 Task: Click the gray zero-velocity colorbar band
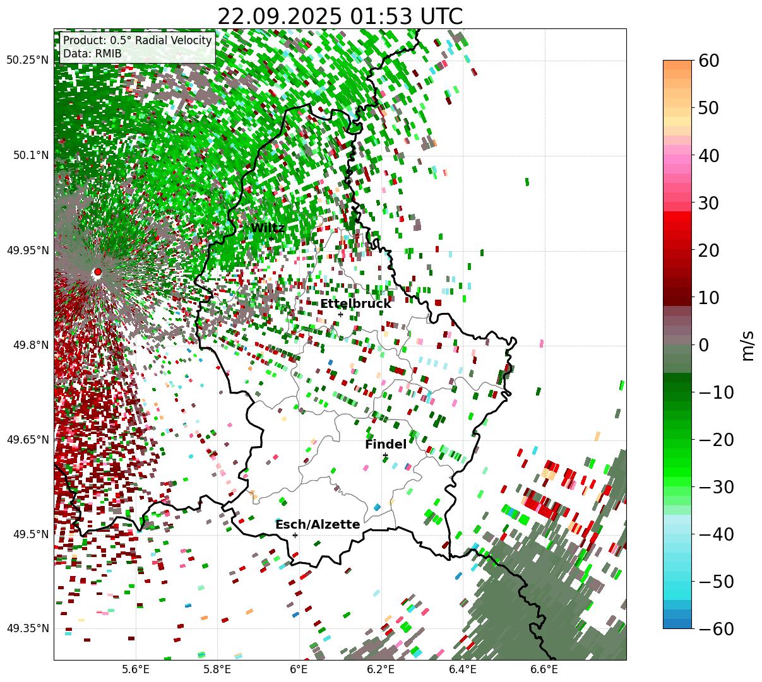pos(677,344)
